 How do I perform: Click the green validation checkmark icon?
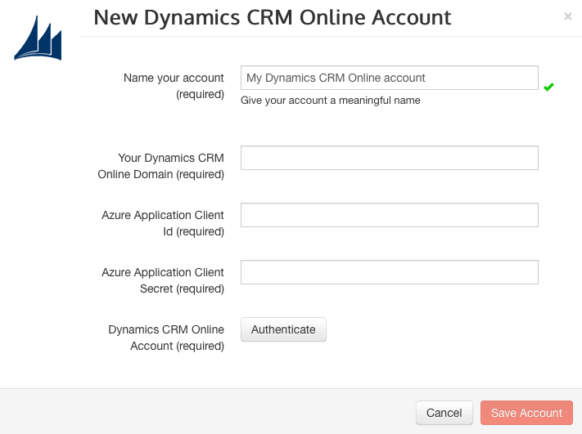[548, 87]
